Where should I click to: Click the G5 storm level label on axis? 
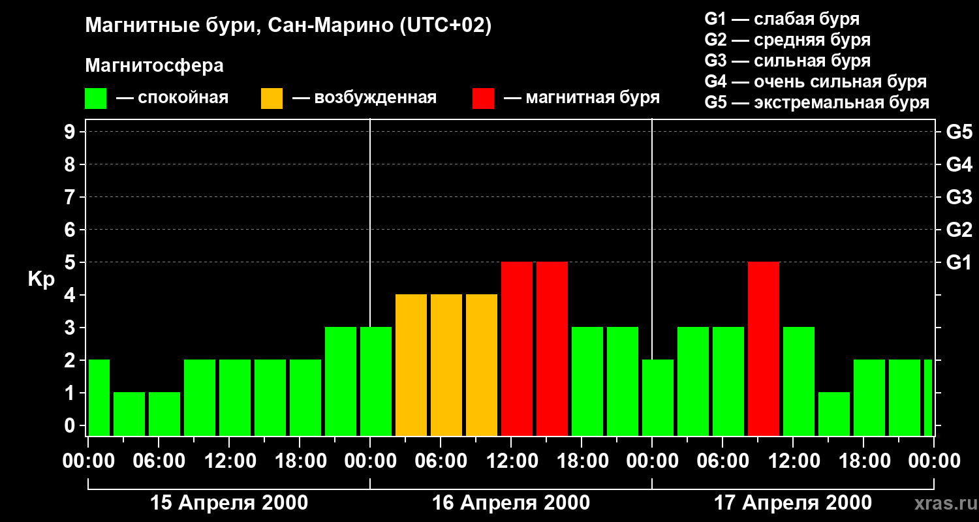[959, 132]
